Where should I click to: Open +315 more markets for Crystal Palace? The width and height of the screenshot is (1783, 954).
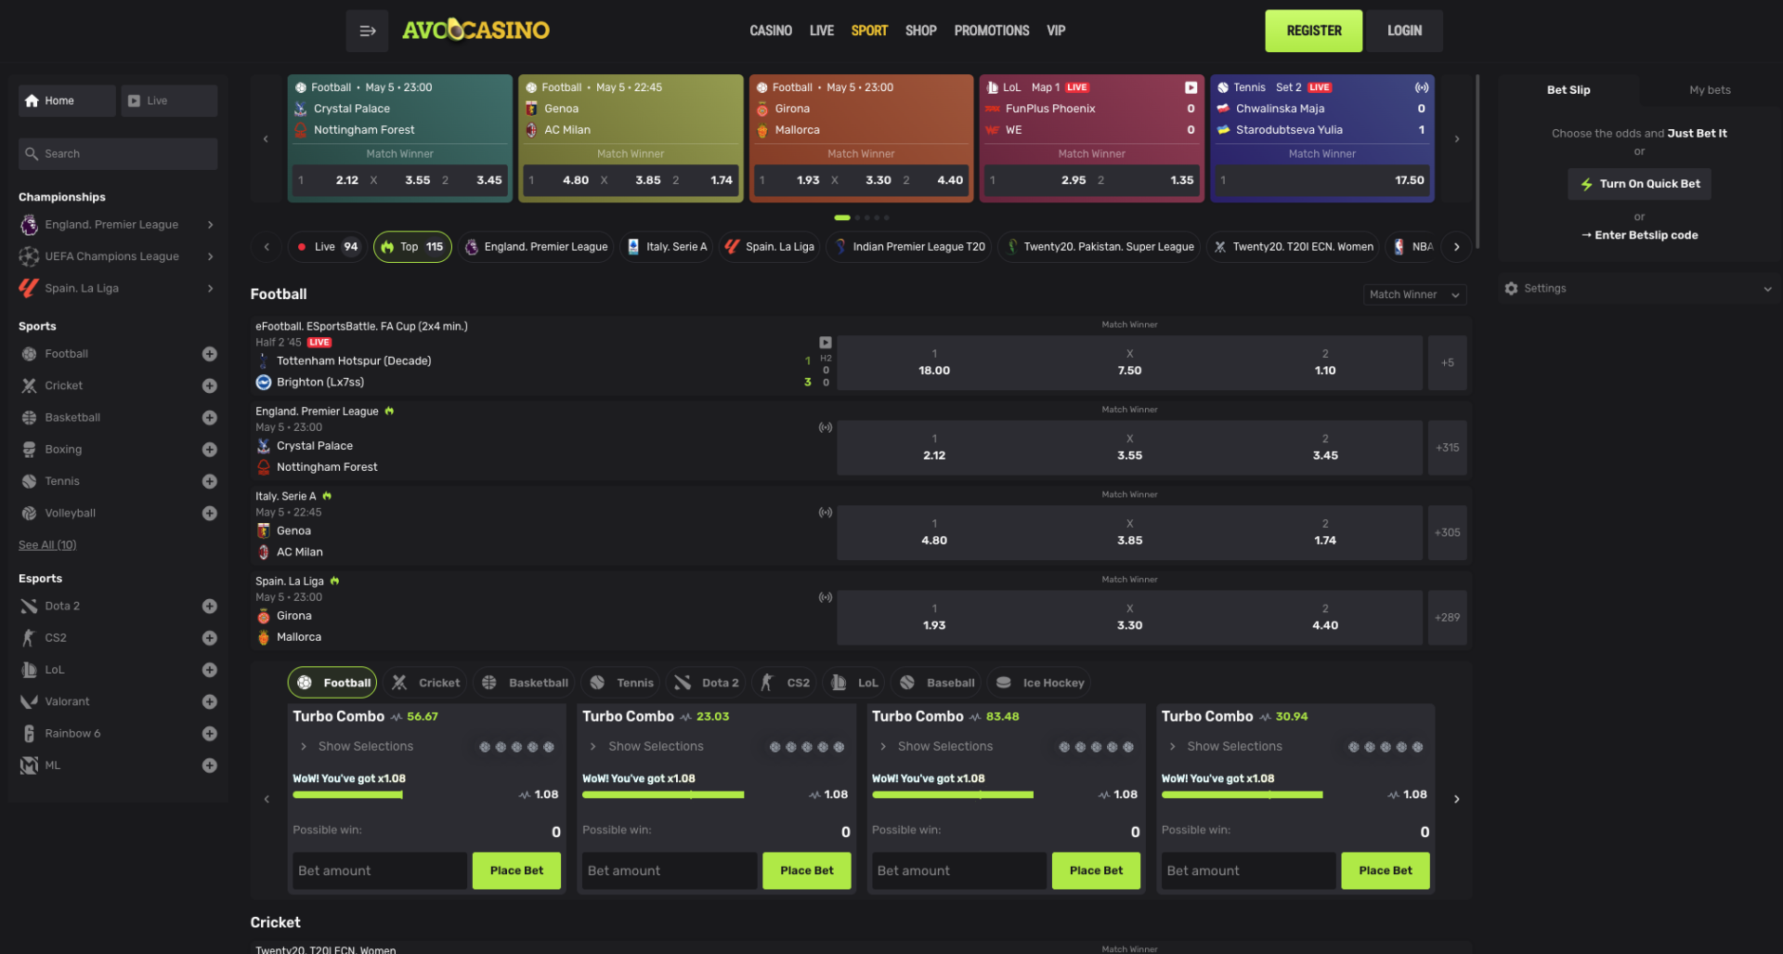click(1447, 448)
